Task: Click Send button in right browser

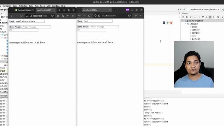Action: [x=80, y=21]
